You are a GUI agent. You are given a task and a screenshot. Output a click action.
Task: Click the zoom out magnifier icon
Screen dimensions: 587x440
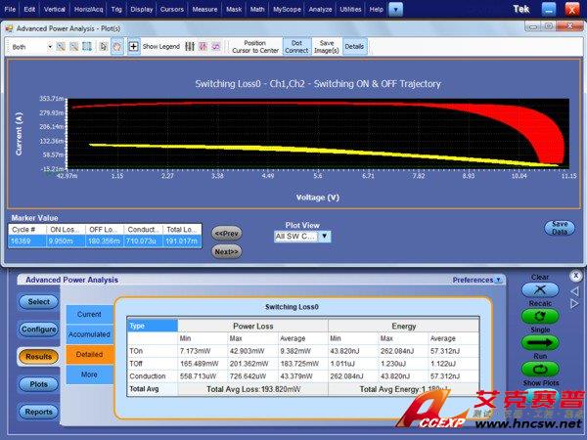(73, 46)
